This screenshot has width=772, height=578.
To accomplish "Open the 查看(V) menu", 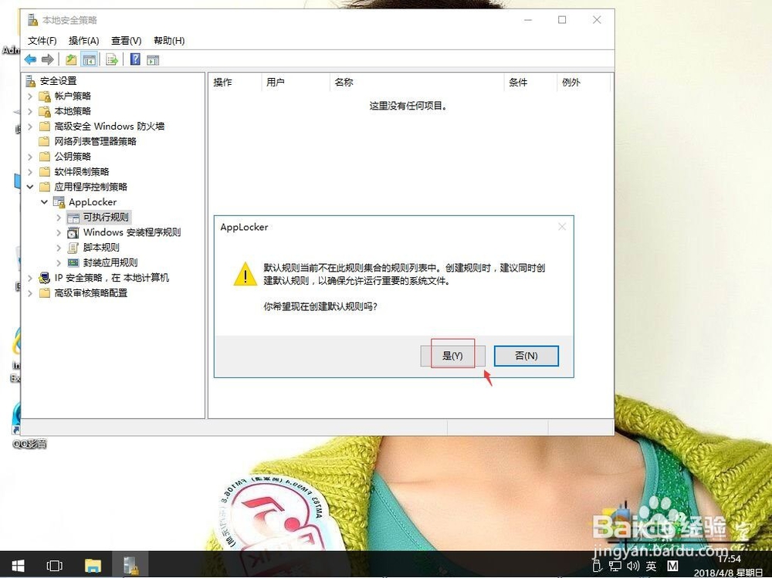I will (125, 40).
